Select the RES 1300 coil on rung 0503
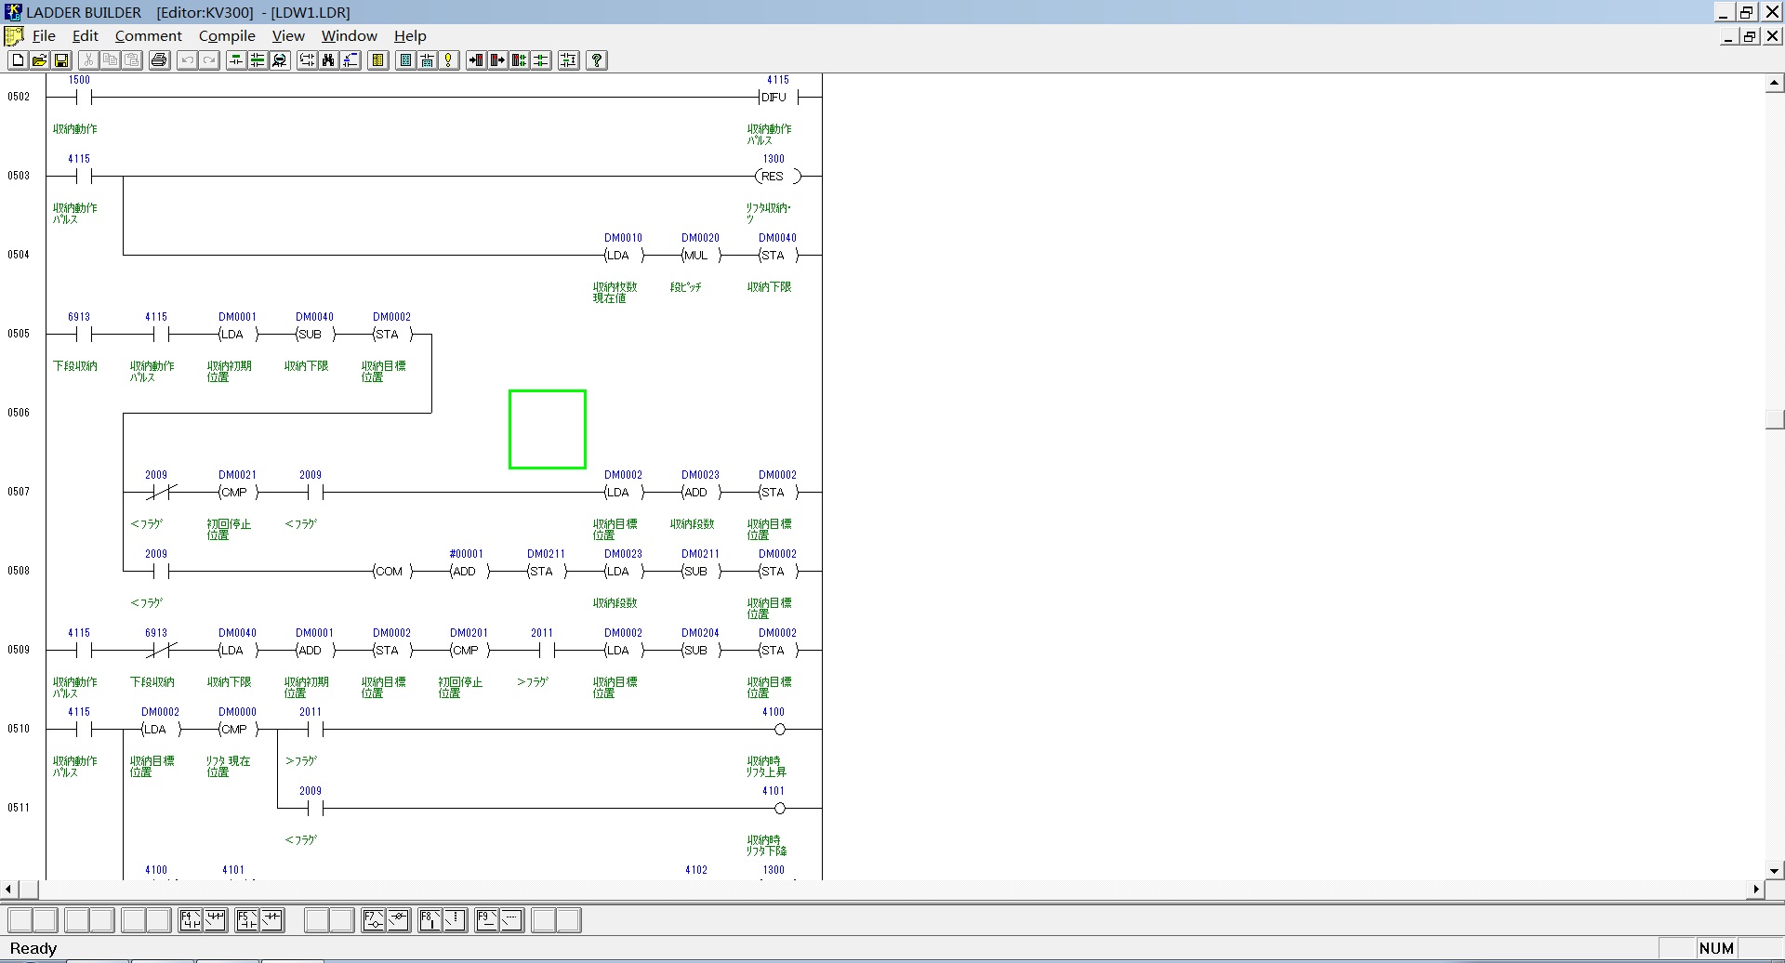Viewport: 1785px width, 963px height. pyautogui.click(x=774, y=176)
